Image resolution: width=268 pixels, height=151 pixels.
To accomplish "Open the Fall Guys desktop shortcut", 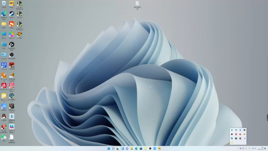I will (x=12, y=128).
